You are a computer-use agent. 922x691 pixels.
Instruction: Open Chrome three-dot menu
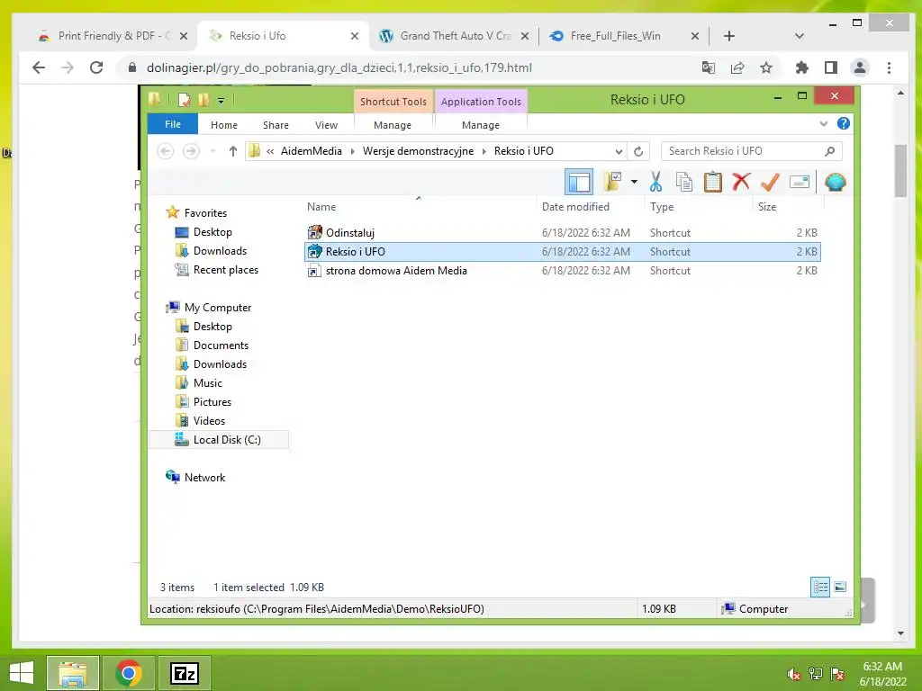pyautogui.click(x=889, y=67)
